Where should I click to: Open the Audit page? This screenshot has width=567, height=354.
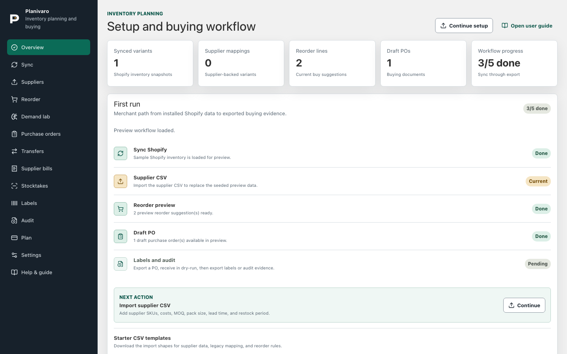click(48, 220)
